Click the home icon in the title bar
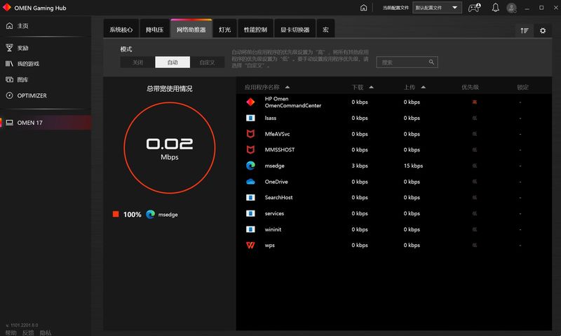This screenshot has width=561, height=336. point(363,8)
